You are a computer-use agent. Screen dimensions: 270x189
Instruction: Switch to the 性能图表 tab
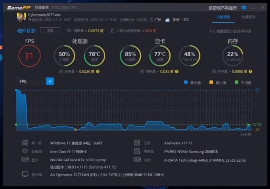coord(249,17)
